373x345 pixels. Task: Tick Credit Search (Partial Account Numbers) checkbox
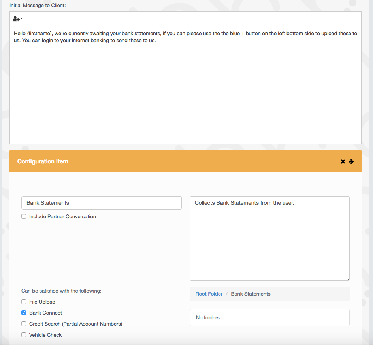[x=24, y=324]
